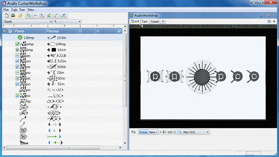Switch to the Tan tab in AxalisWorkshop panel
The height and width of the screenshot is (157, 279).
pyautogui.click(x=145, y=22)
